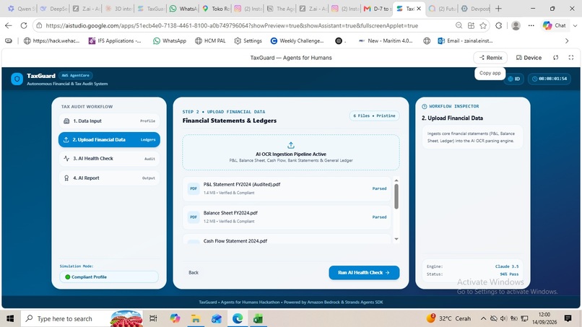Click the PDF icon of Balance Sheet FY2024
The image size is (582, 327).
194,217
